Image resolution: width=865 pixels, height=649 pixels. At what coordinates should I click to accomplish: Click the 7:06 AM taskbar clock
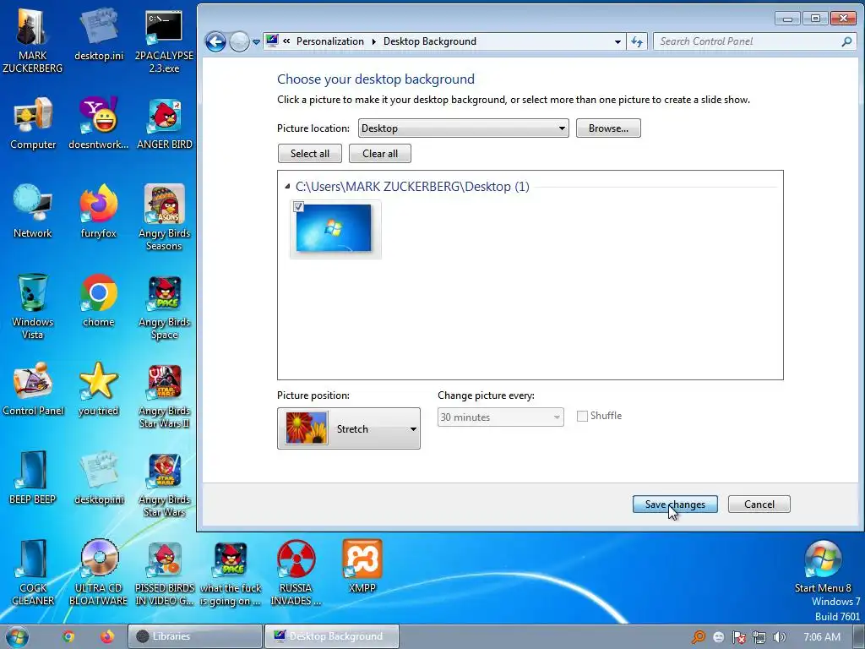point(822,637)
